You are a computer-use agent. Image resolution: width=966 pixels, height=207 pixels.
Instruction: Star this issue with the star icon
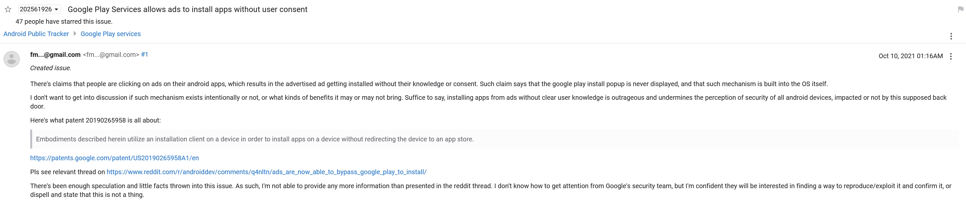click(x=8, y=9)
